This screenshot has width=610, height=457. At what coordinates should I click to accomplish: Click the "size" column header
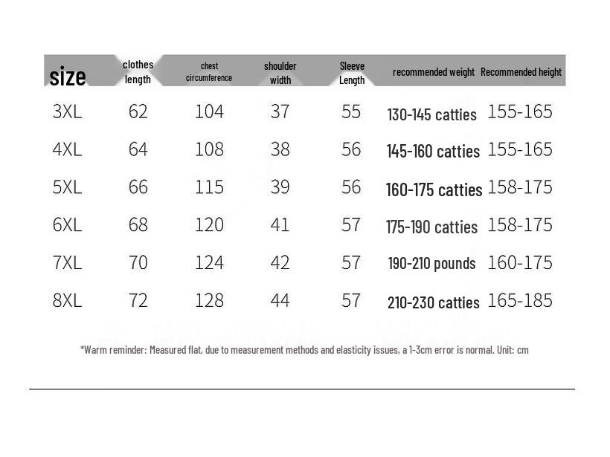tap(68, 76)
